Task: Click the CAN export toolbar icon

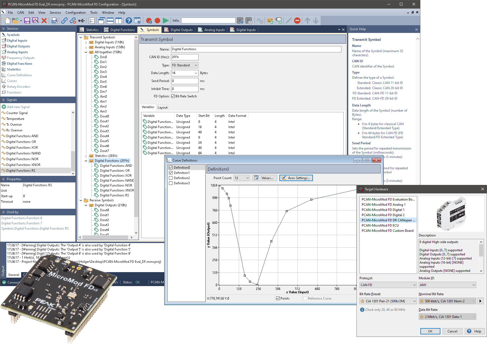Action: coord(54,21)
